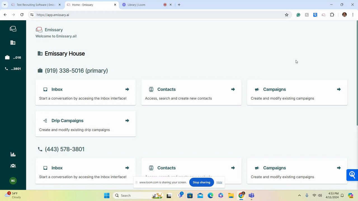The width and height of the screenshot is (358, 201).
Task: Click the address bar showing app.emissary.ai
Action: coord(159,15)
